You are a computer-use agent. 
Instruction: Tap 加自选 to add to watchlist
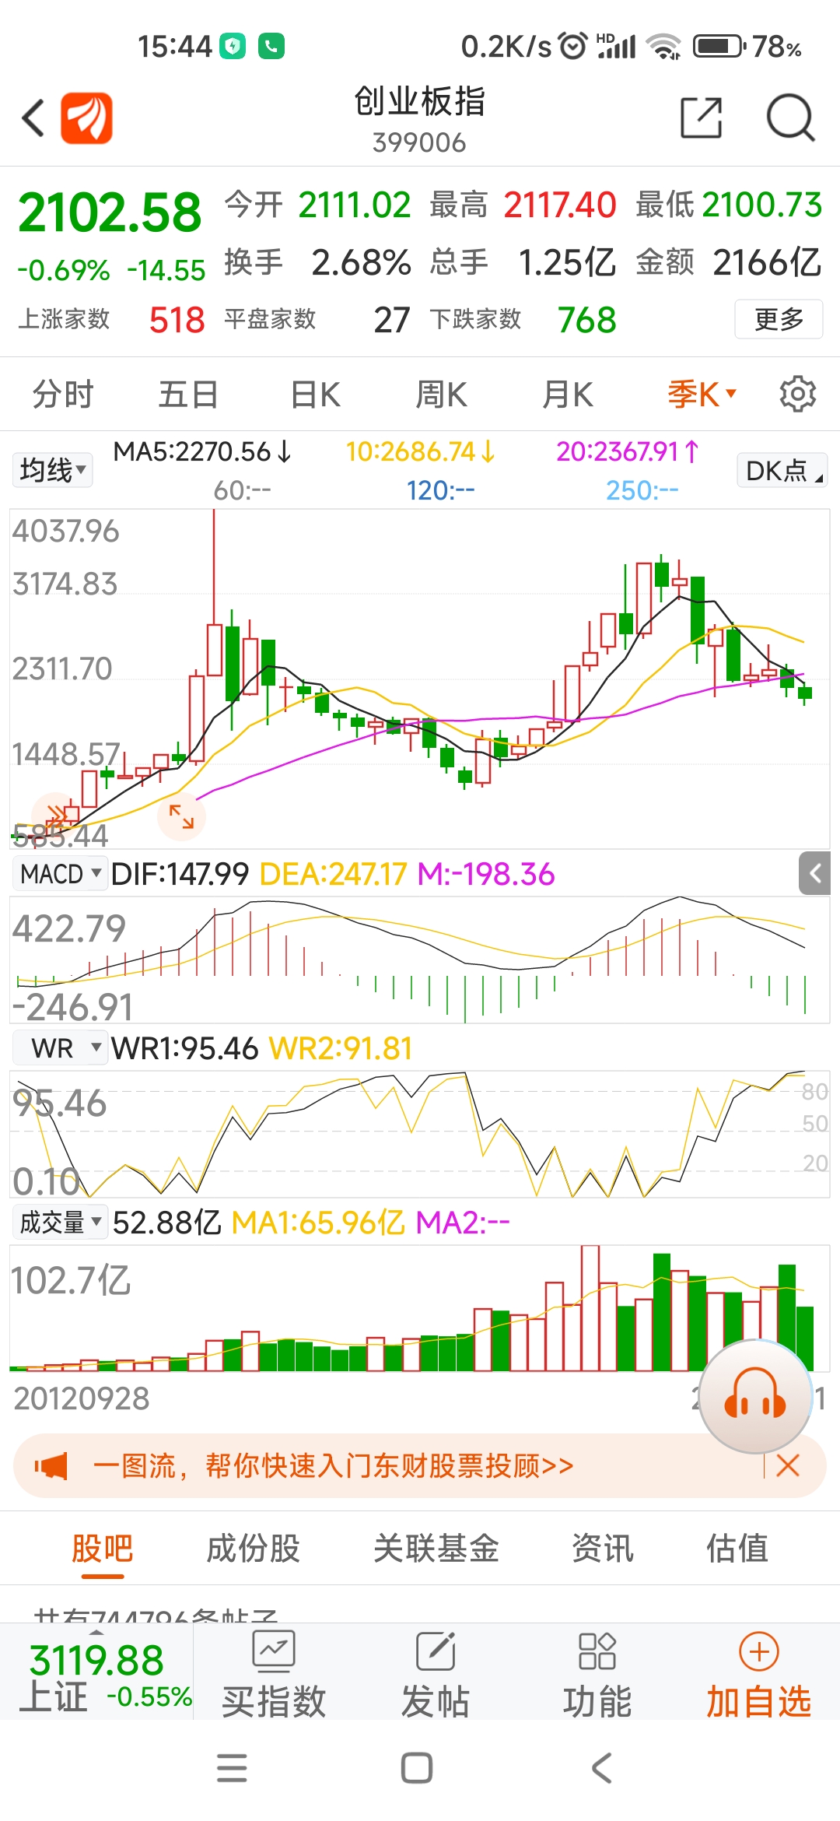[759, 1673]
